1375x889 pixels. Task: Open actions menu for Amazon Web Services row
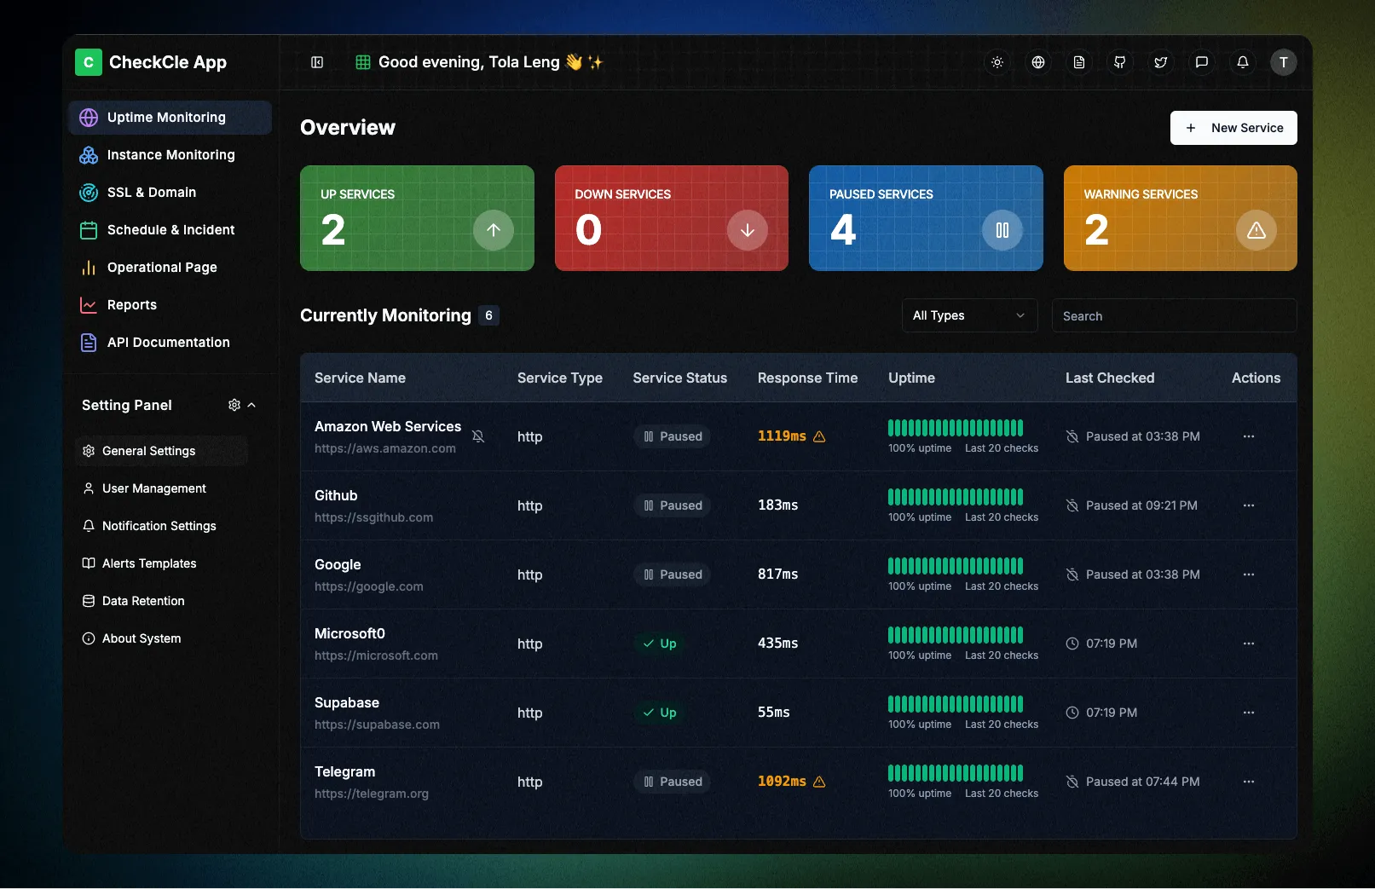pos(1249,436)
